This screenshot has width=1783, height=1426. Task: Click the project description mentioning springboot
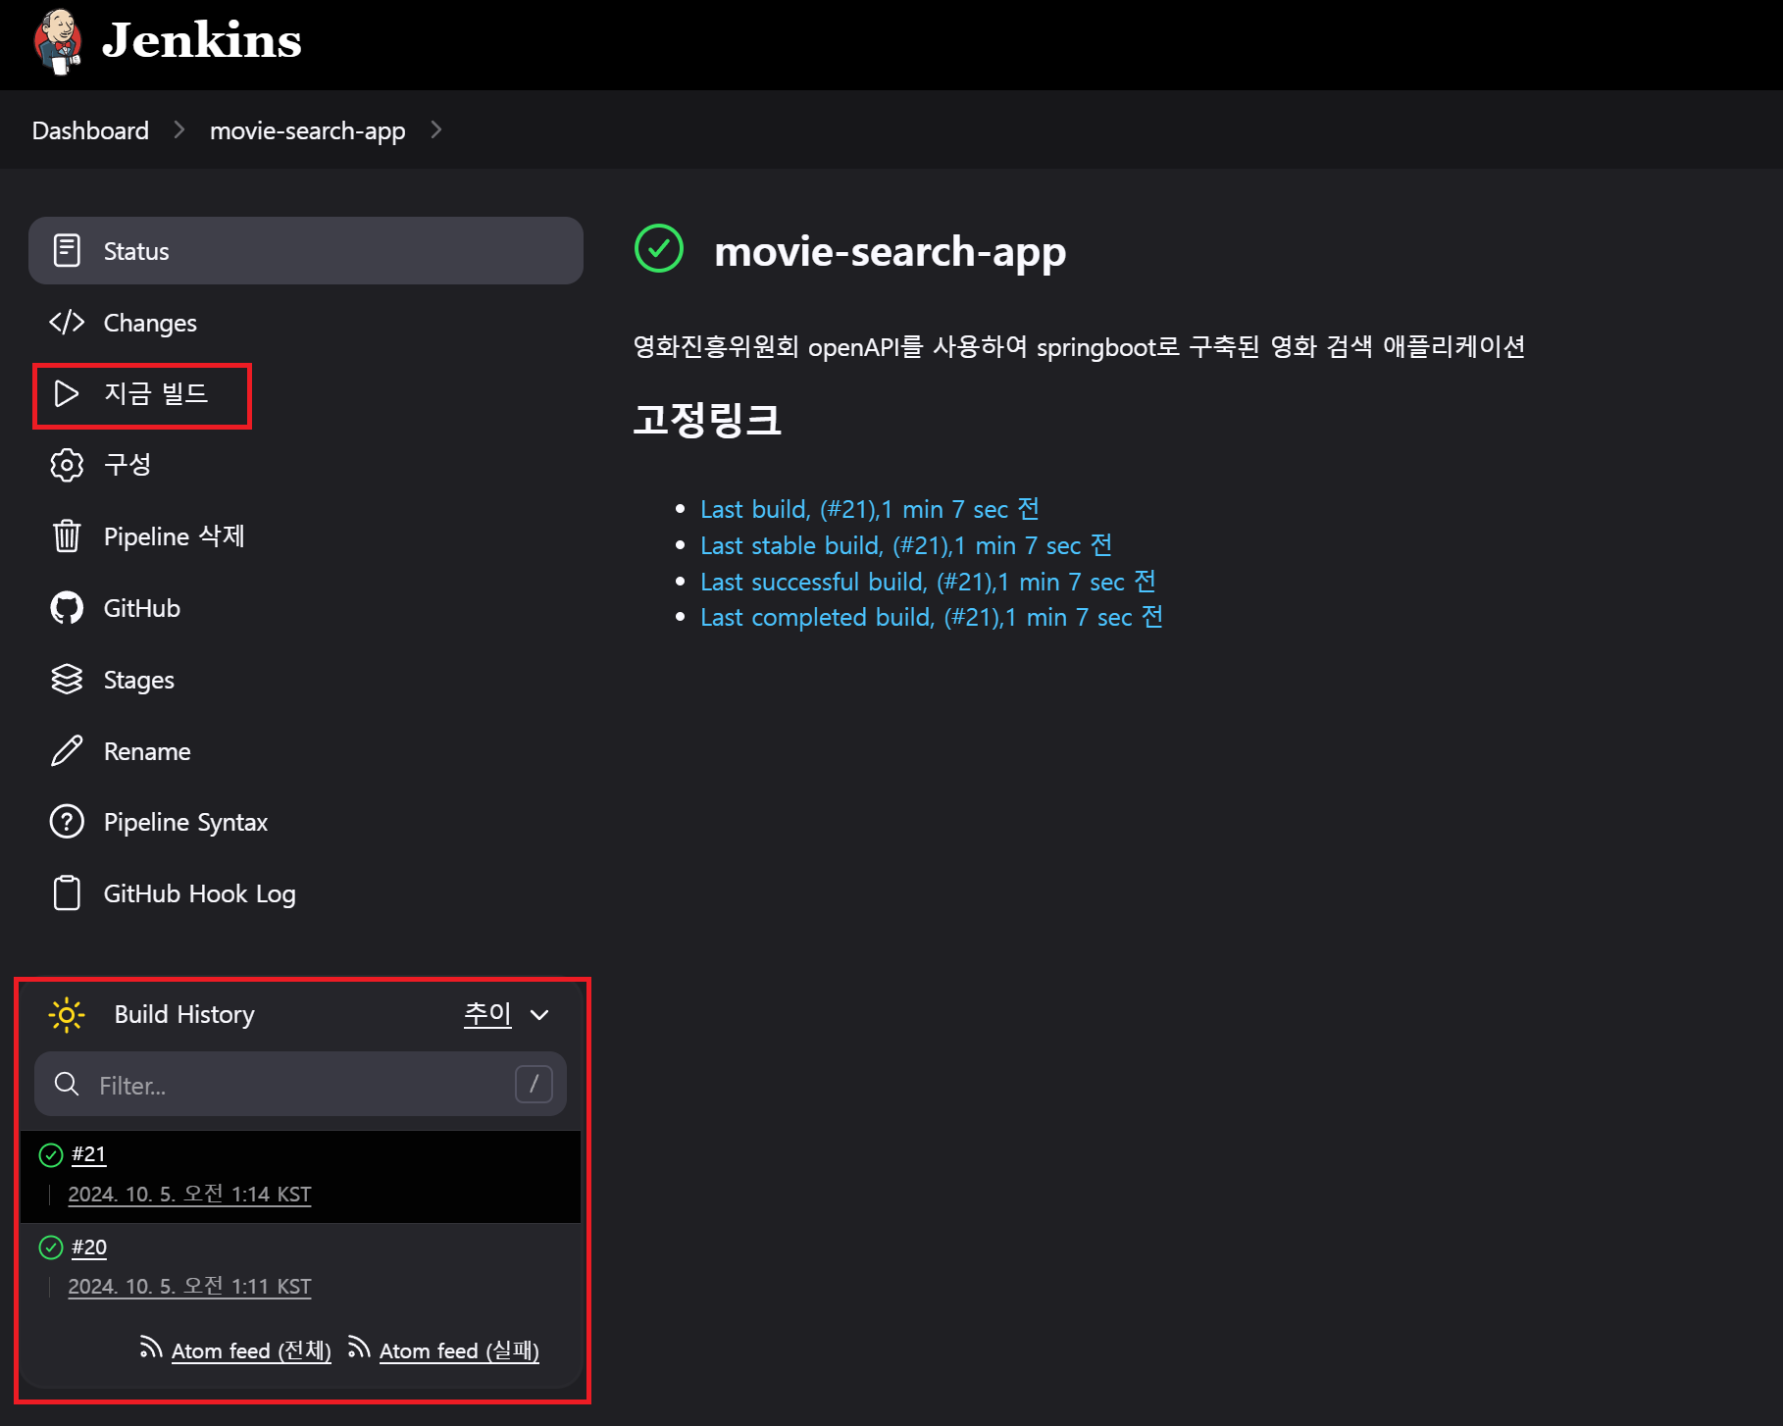[1079, 346]
